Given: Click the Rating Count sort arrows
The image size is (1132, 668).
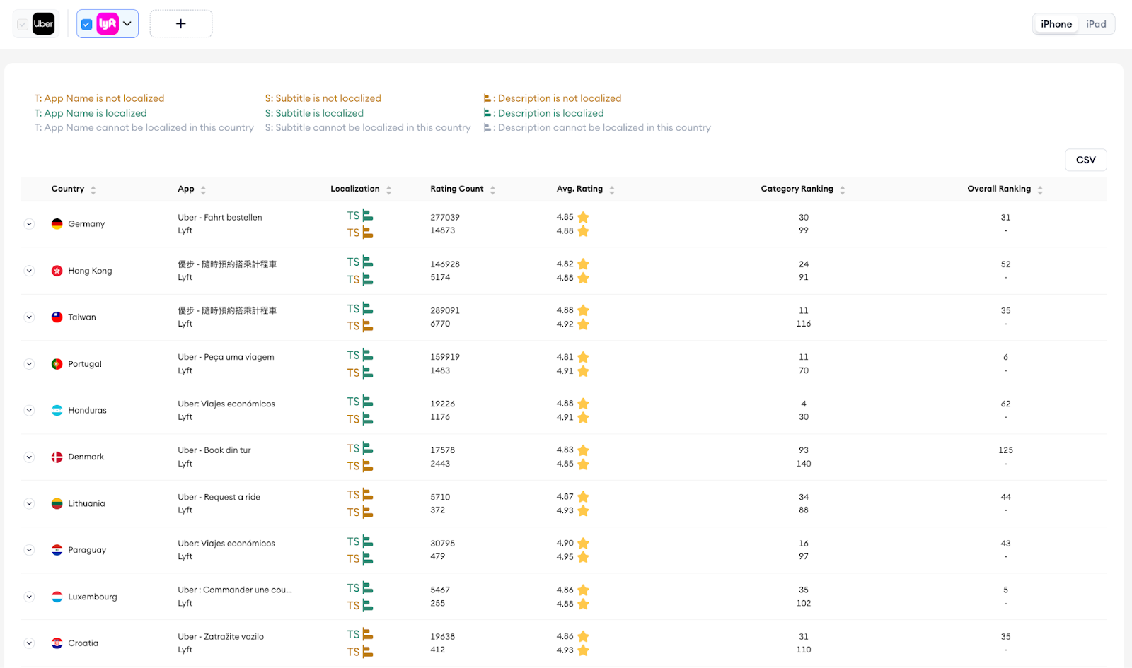Looking at the screenshot, I should (492, 189).
